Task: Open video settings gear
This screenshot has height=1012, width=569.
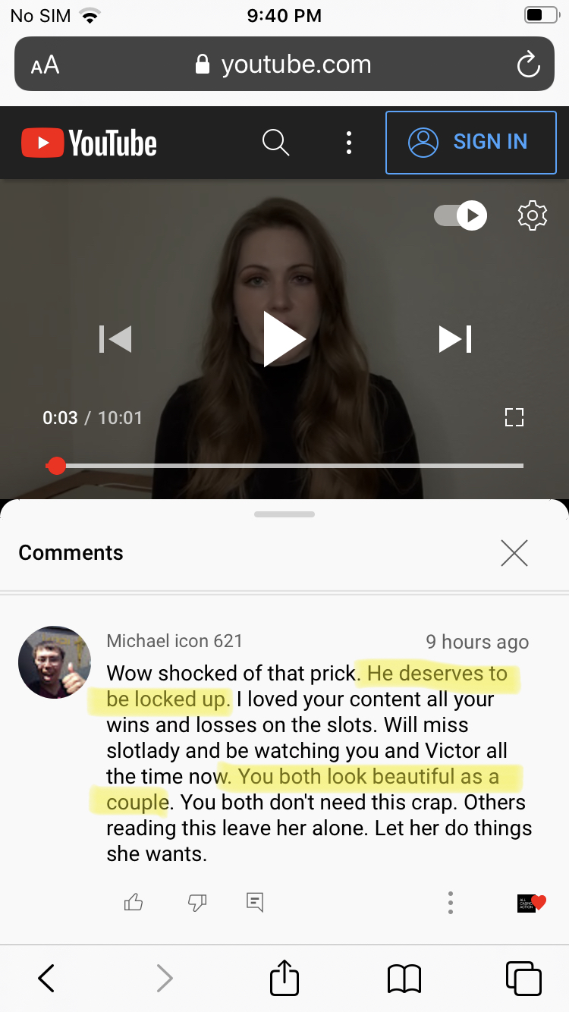Action: click(532, 215)
